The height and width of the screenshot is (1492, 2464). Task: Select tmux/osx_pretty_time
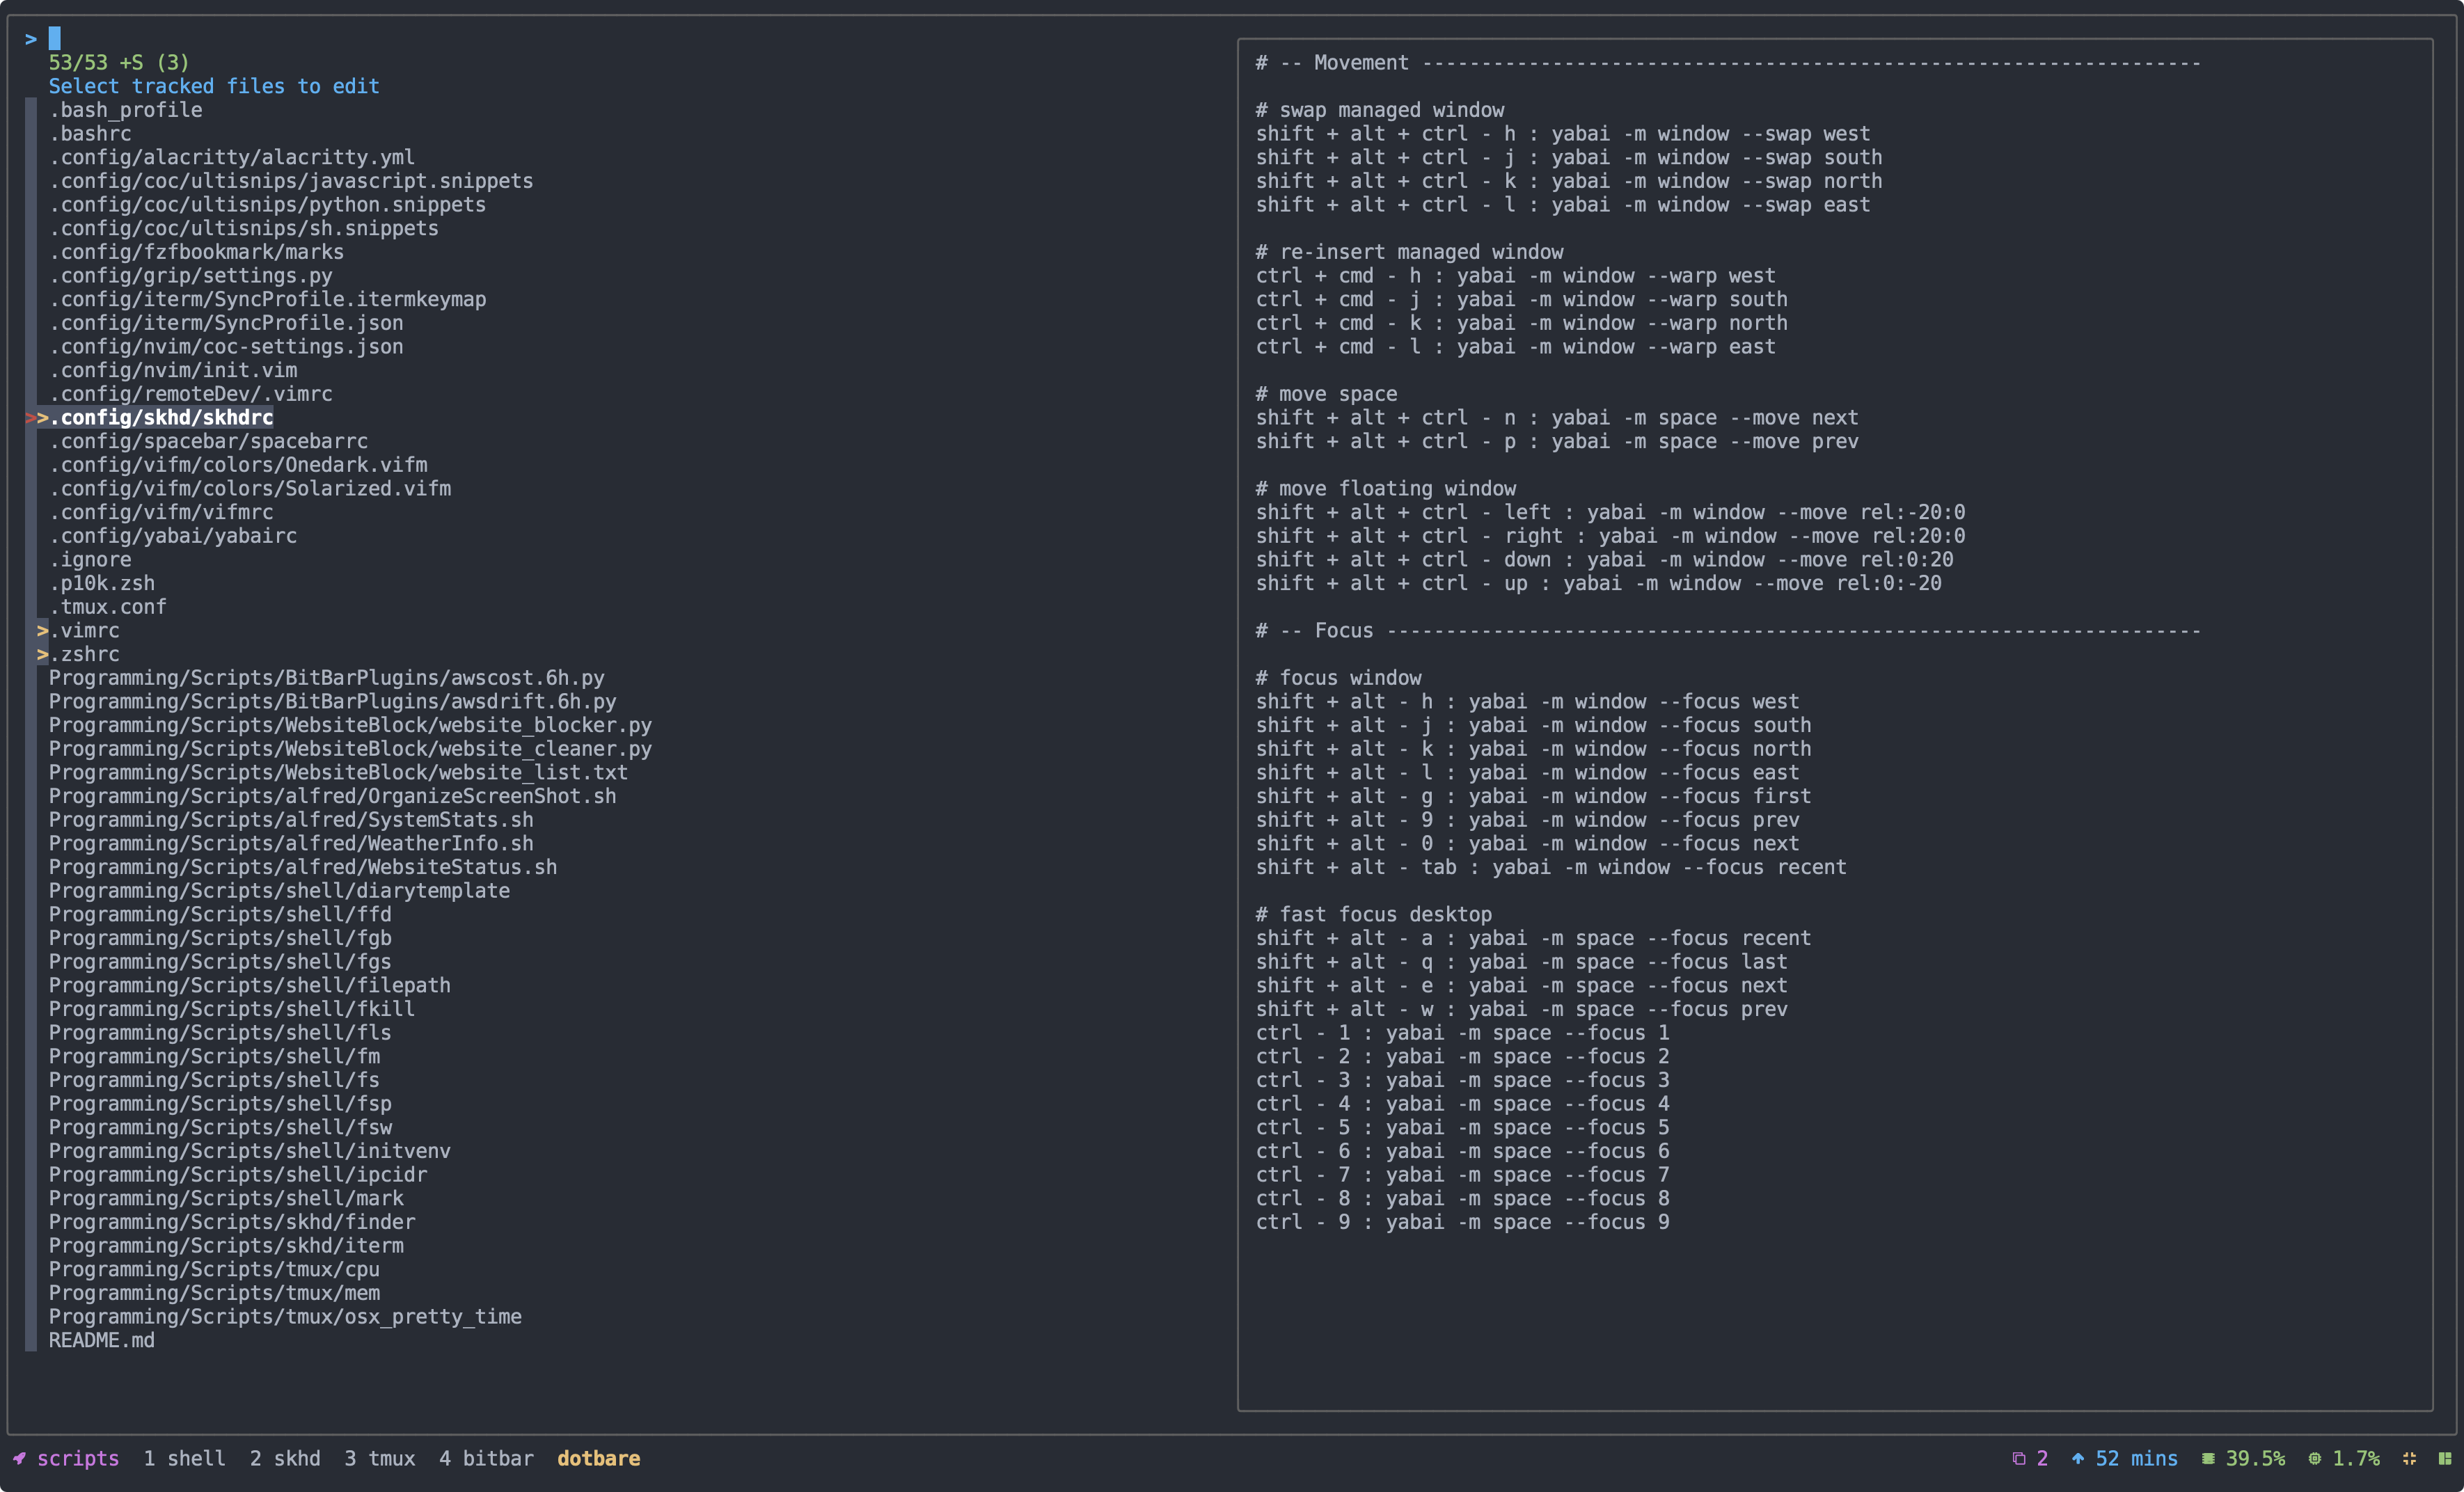[285, 1317]
